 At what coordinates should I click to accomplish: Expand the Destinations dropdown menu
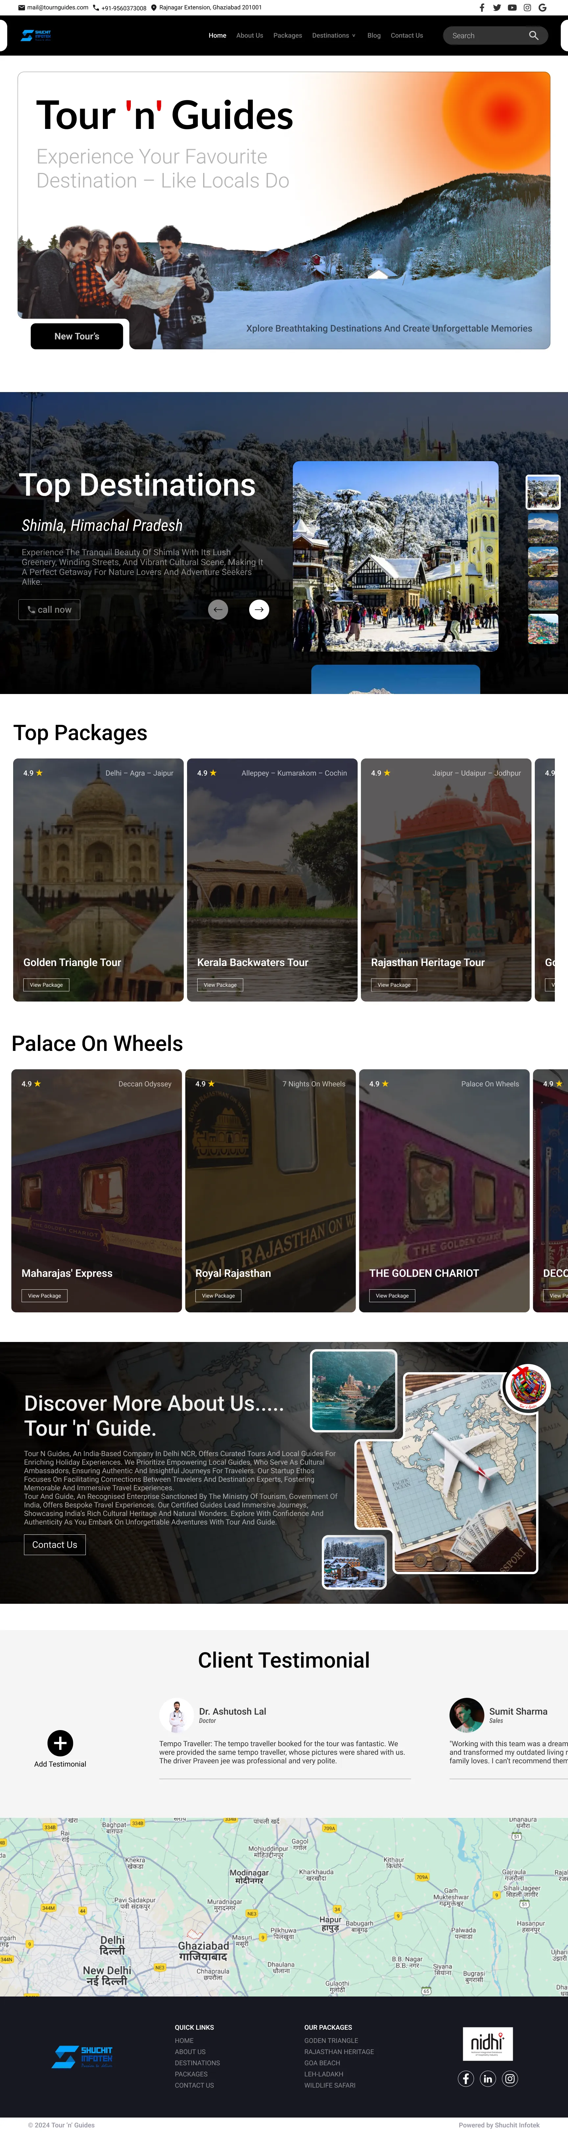tap(334, 36)
